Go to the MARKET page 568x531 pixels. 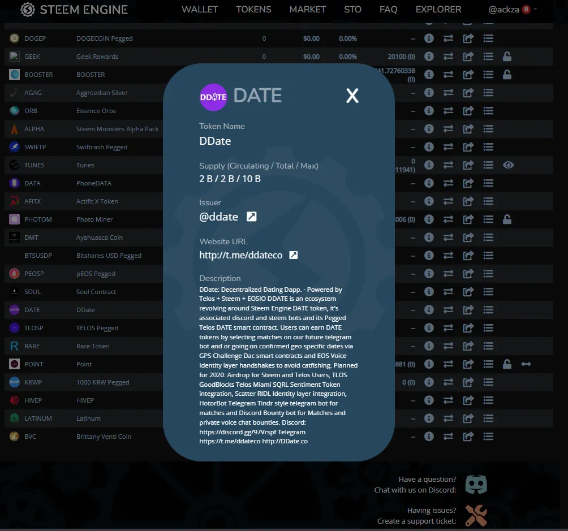308,10
